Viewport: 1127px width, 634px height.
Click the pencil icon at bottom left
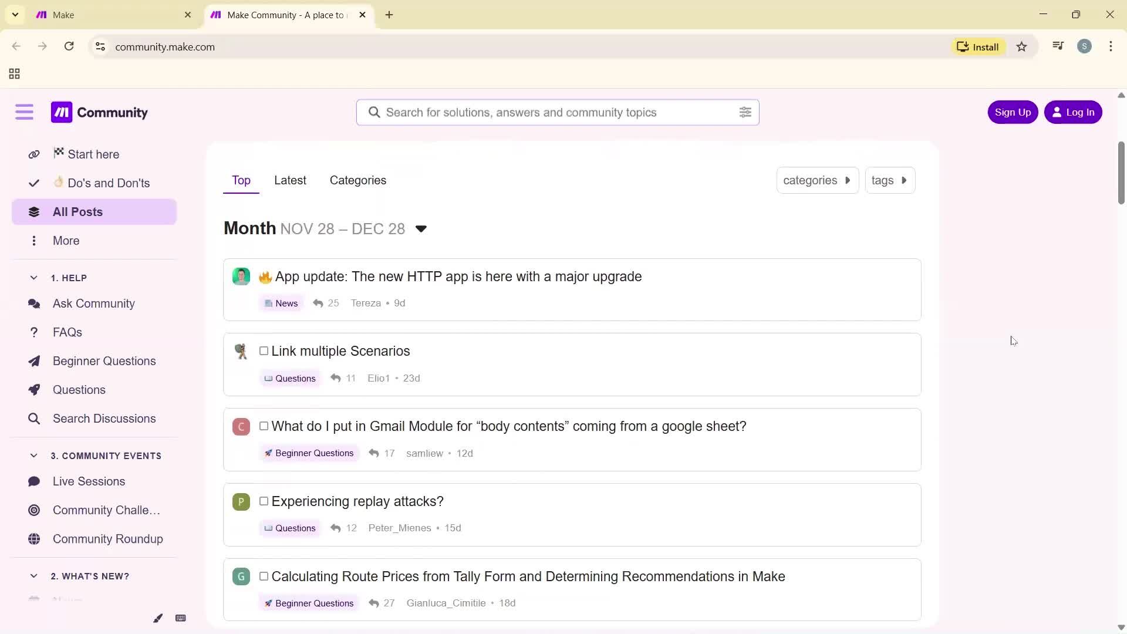(x=157, y=618)
